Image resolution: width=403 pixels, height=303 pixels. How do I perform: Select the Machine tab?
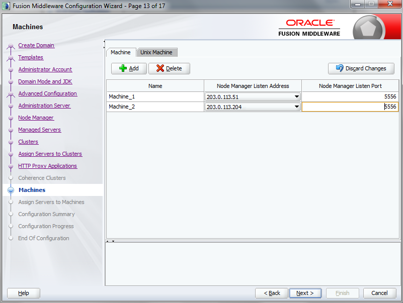pos(121,52)
